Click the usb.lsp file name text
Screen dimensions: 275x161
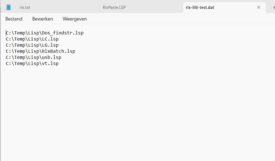coord(52,57)
